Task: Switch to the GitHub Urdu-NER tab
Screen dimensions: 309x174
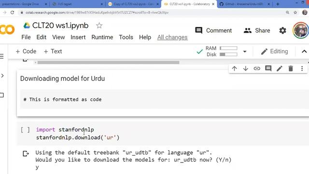Action: 244,4
